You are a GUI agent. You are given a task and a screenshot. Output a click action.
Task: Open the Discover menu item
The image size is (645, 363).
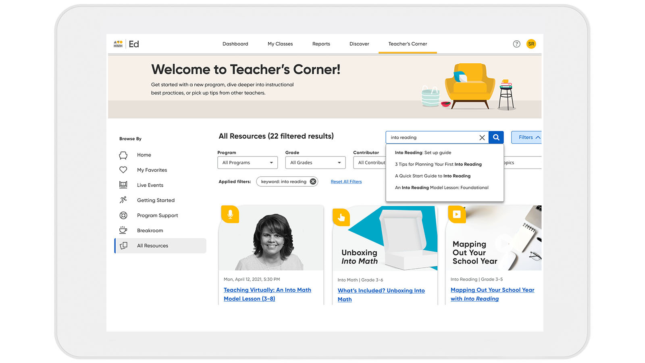click(359, 44)
